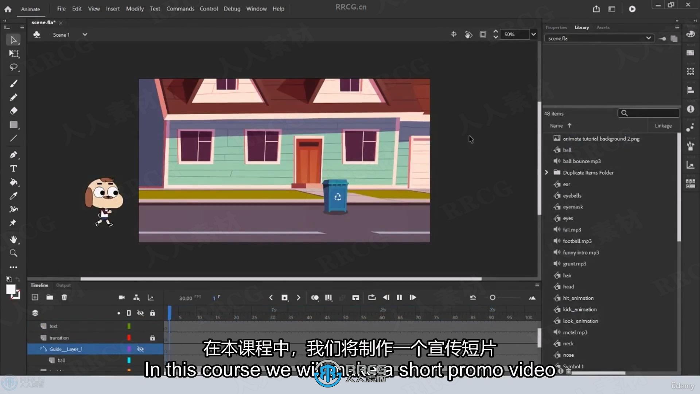The width and height of the screenshot is (700, 394).
Task: Open the Timeline panel options menu
Action: [x=537, y=285]
